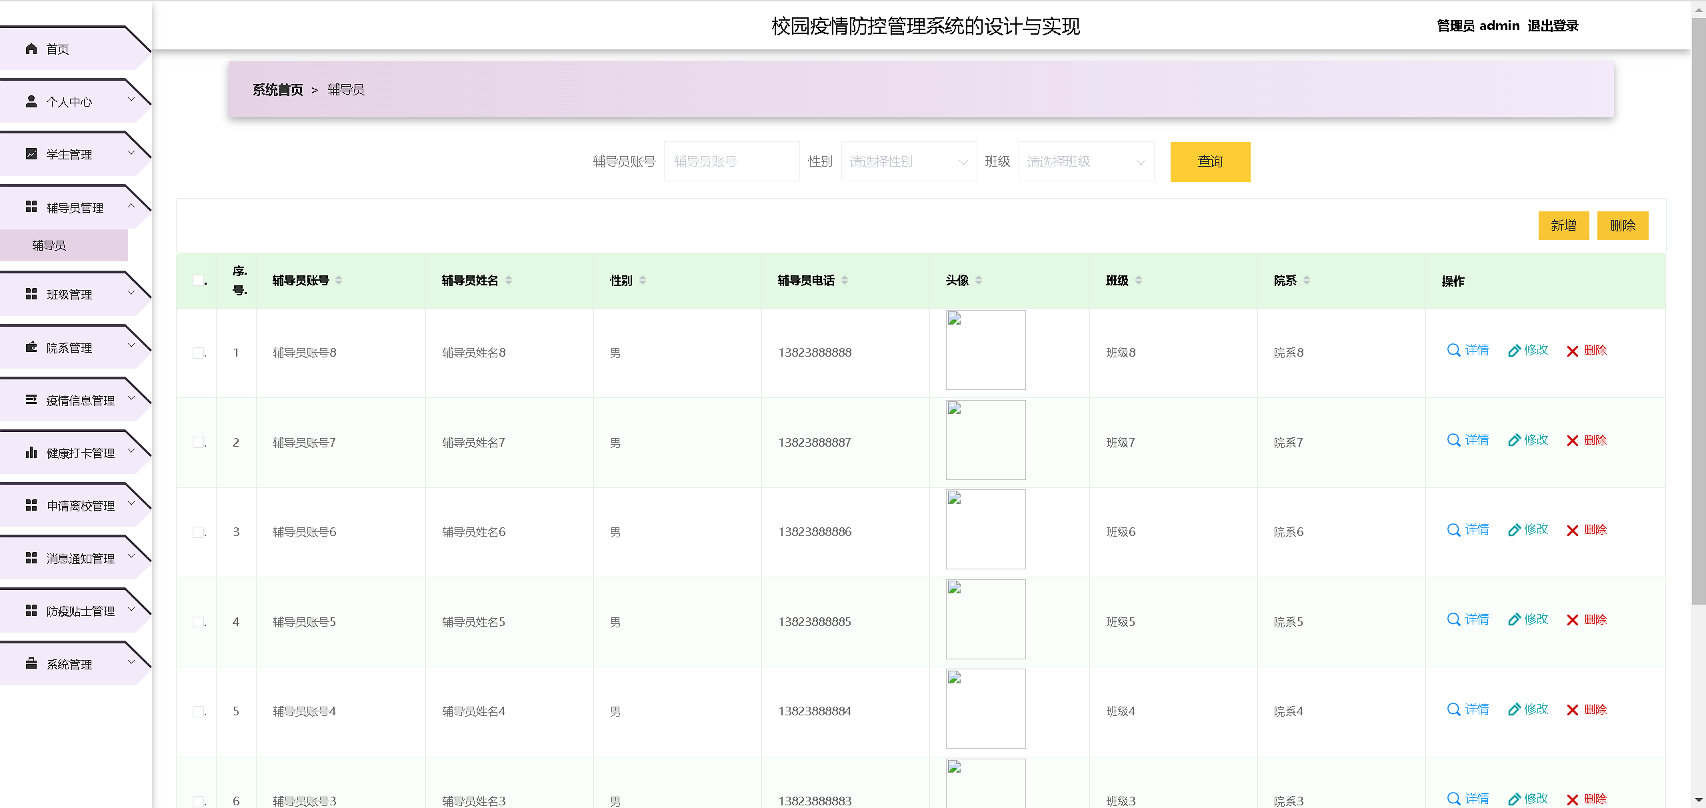Click the person icon for 个人中心
Screen dimensions: 1706x808
[x=31, y=101]
